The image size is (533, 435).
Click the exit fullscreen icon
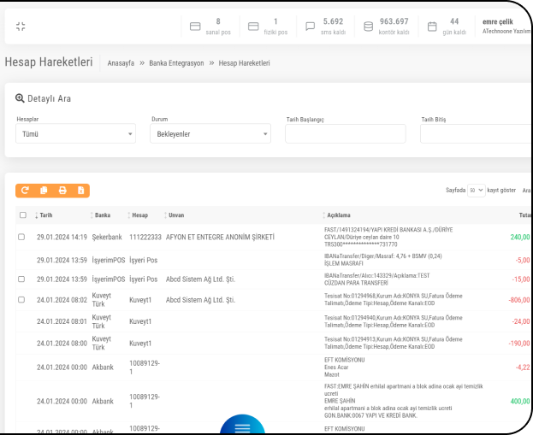click(x=21, y=26)
